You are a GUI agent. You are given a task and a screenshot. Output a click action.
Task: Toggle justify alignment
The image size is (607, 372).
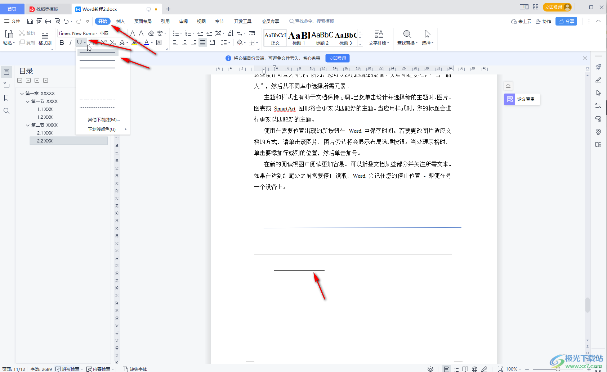[x=203, y=42]
